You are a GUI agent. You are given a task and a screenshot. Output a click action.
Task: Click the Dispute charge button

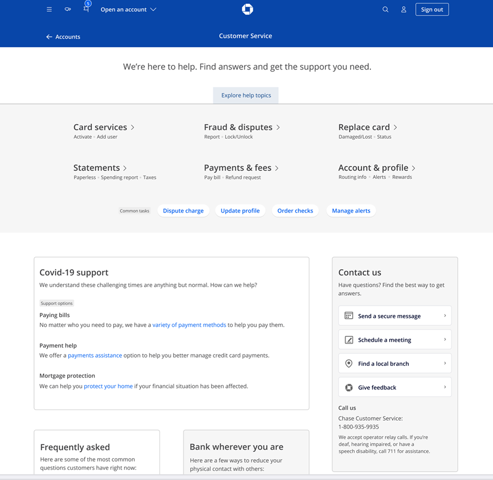point(183,211)
